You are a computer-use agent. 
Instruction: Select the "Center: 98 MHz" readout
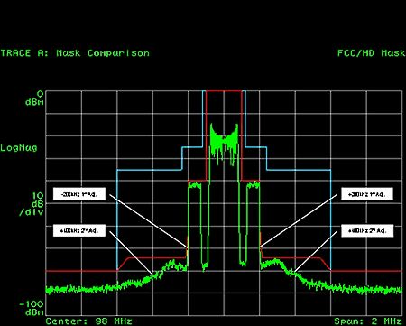coord(88,321)
